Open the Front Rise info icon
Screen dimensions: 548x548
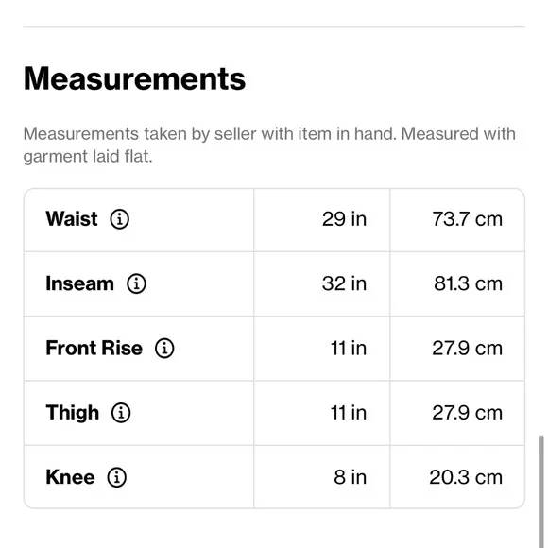tap(164, 348)
